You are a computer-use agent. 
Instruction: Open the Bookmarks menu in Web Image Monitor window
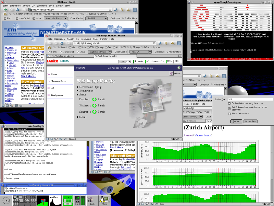pos(86,39)
